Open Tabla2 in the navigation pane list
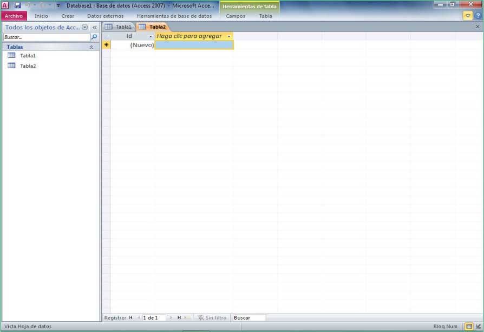Viewport: 484px width, 332px height. [x=28, y=66]
